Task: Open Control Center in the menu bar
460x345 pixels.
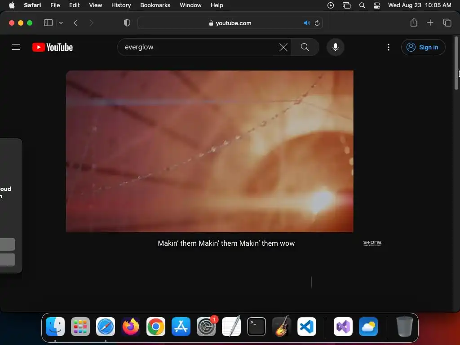Action: (377, 5)
